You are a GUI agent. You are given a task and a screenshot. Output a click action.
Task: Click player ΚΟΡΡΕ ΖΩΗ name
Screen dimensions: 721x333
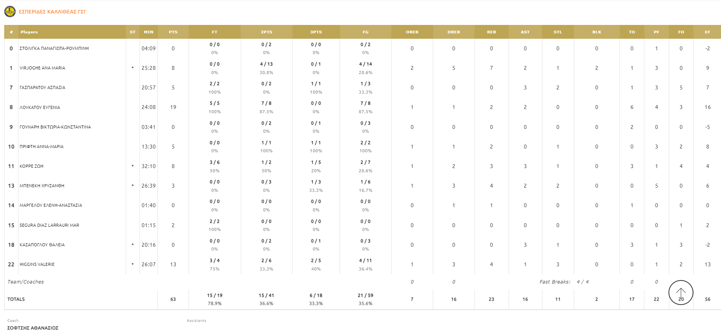click(31, 166)
